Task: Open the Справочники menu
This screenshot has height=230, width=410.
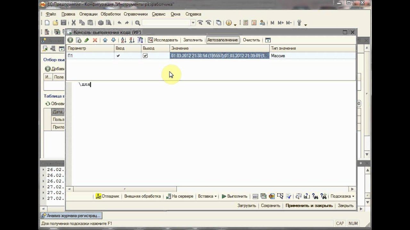Action: pos(136,14)
